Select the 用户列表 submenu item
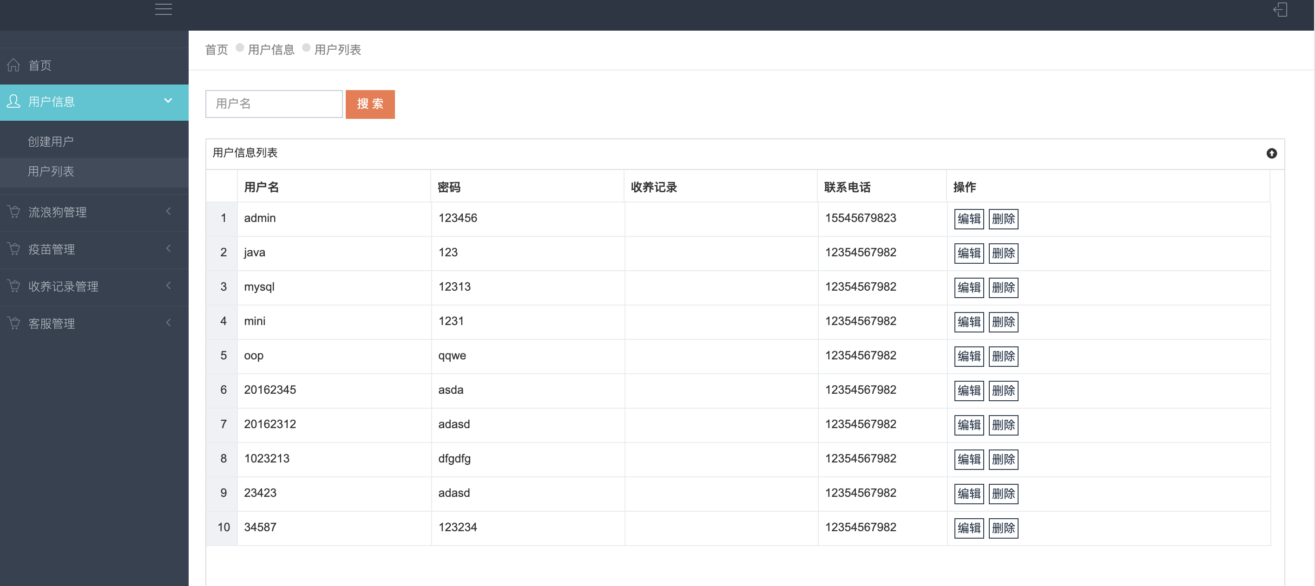This screenshot has width=1315, height=586. [51, 171]
